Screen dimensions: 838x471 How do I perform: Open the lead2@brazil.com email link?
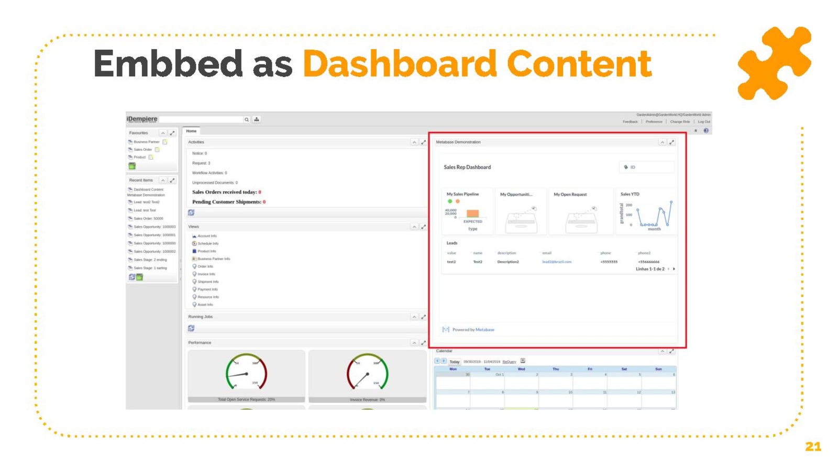click(556, 262)
